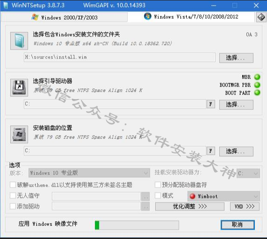Viewport: 267px width, 239px height.
Task: Enable the uxtheme.dll patch checkbox
Action: point(13,185)
